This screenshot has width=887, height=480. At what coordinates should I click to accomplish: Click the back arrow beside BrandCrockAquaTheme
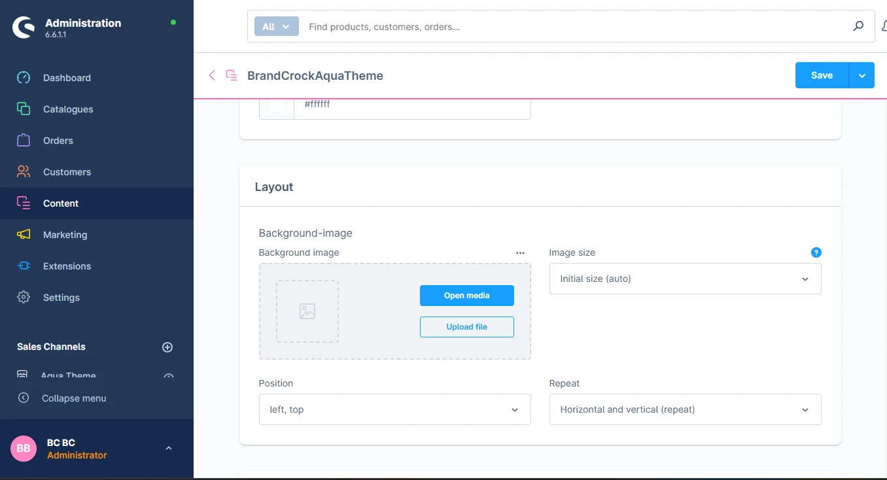point(212,75)
